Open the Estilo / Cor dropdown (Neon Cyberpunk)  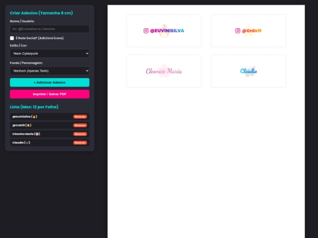49,53
